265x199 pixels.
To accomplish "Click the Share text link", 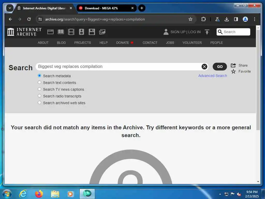I will (x=243, y=65).
